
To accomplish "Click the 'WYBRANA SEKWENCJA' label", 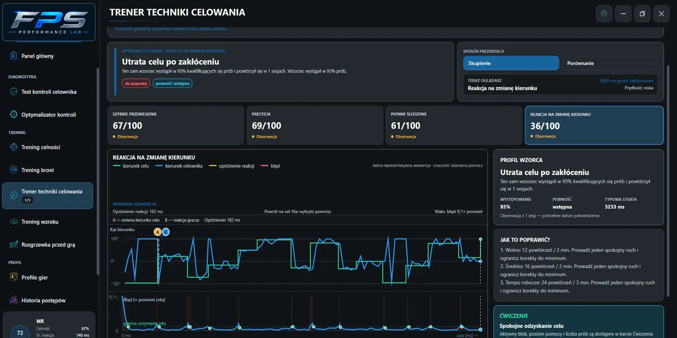I will tap(134, 204).
